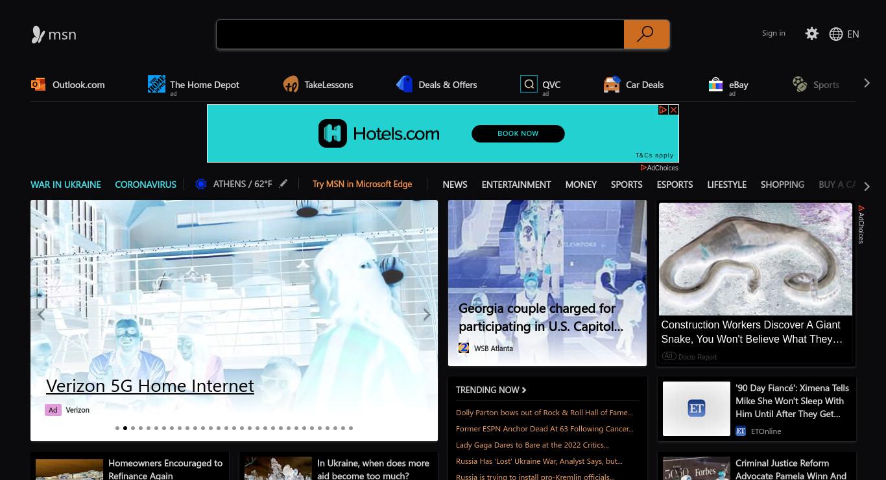Viewport: 886px width, 480px height.
Task: Click ATHENS / 62°F weather text
Action: pos(243,184)
